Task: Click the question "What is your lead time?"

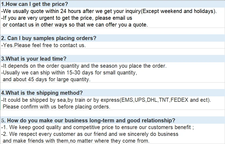Action: coord(34,59)
